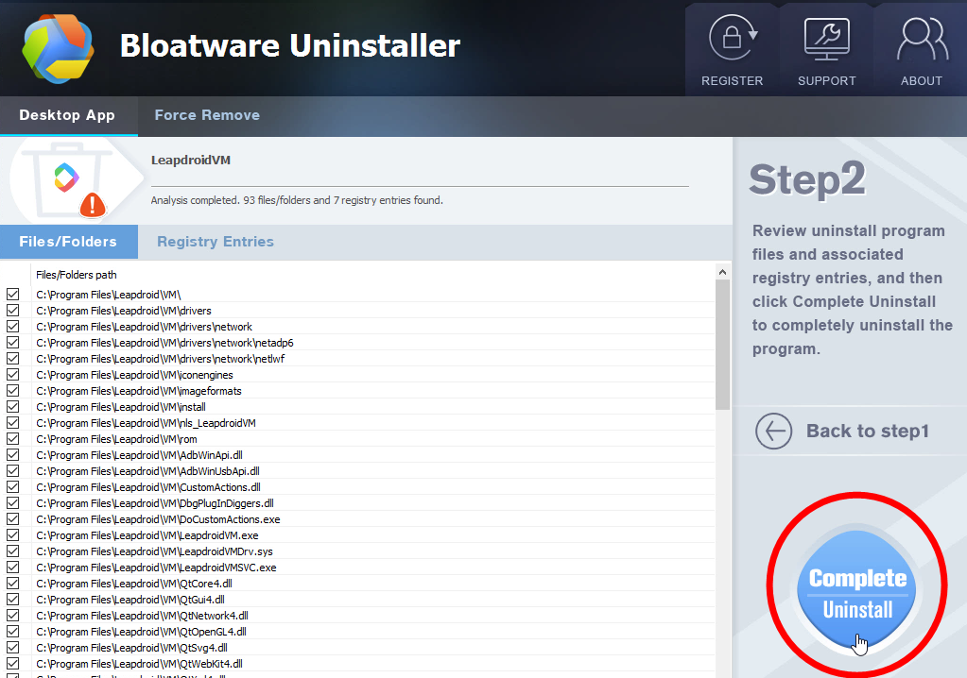
Task: Switch to the Registry Entries tab
Action: [x=216, y=242]
